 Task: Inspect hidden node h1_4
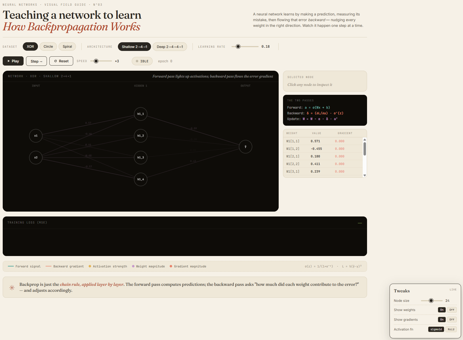(141, 179)
